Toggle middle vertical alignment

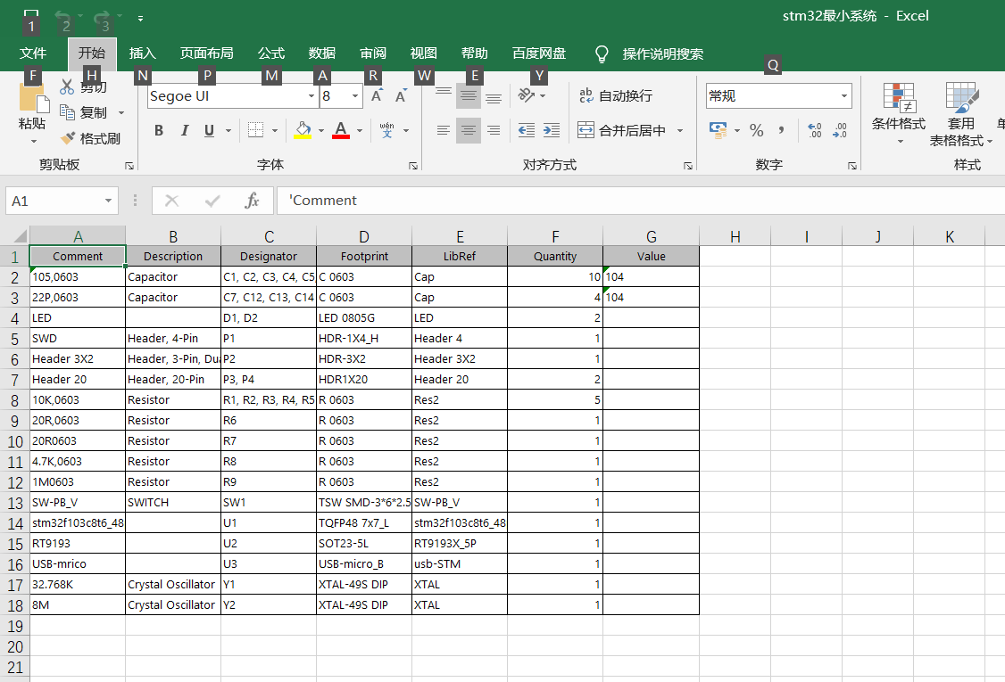click(469, 96)
